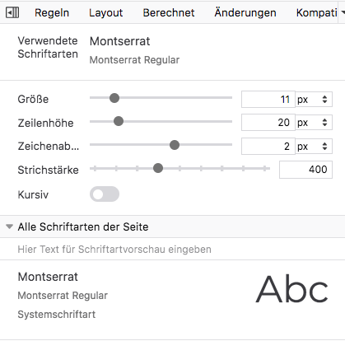
Task: Click the Zeilenhöhe slider handle
Action: [119, 121]
